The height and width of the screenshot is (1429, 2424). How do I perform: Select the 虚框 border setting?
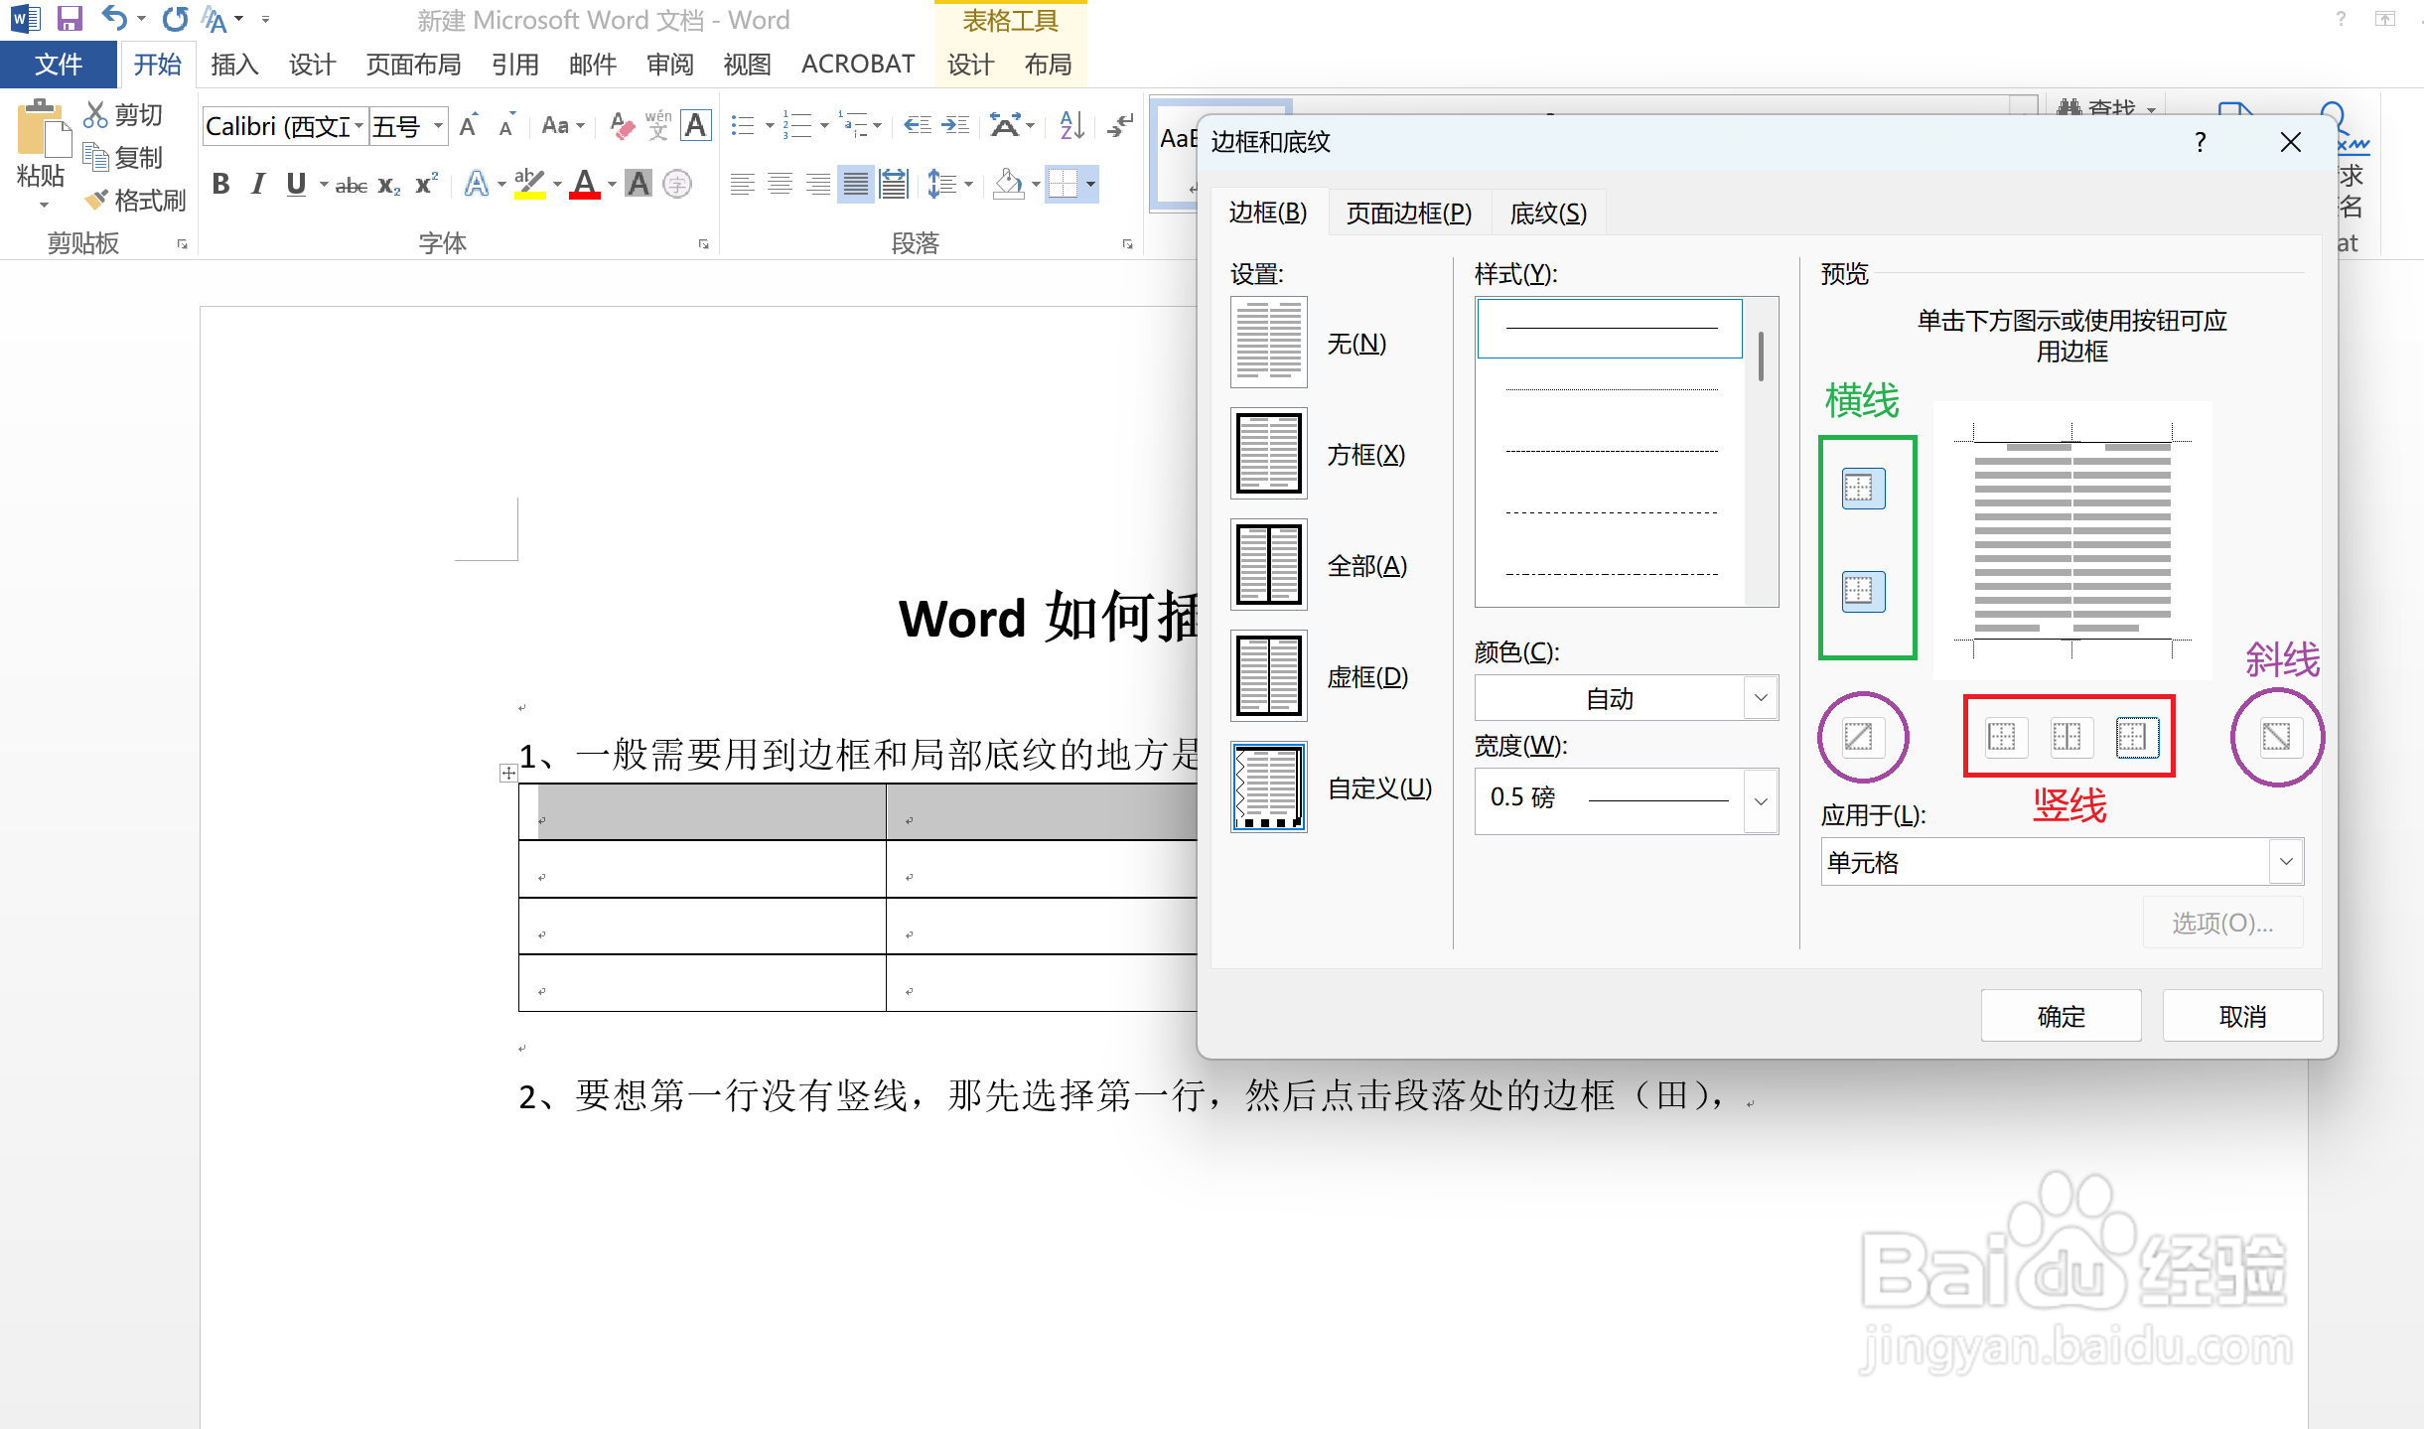(x=1269, y=675)
